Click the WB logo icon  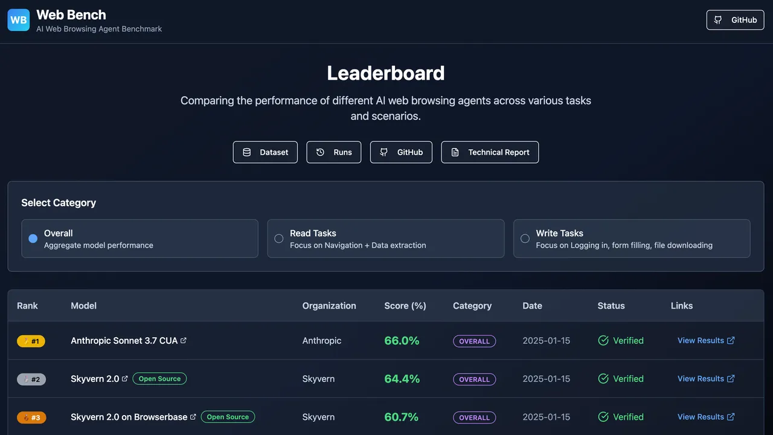(19, 20)
